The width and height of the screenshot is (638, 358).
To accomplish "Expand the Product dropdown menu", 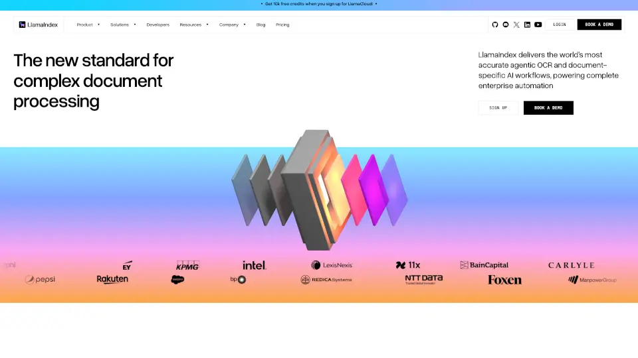I will [88, 25].
